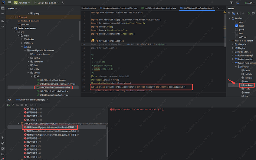
Task: Switch to UdtCElectricalEcosDoorService.java tab
Action: 159,8
